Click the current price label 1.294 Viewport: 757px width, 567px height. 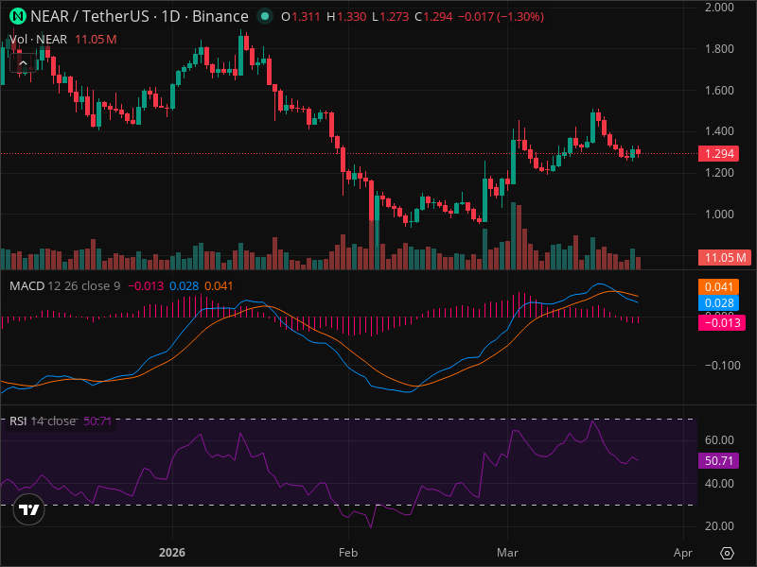click(x=719, y=154)
